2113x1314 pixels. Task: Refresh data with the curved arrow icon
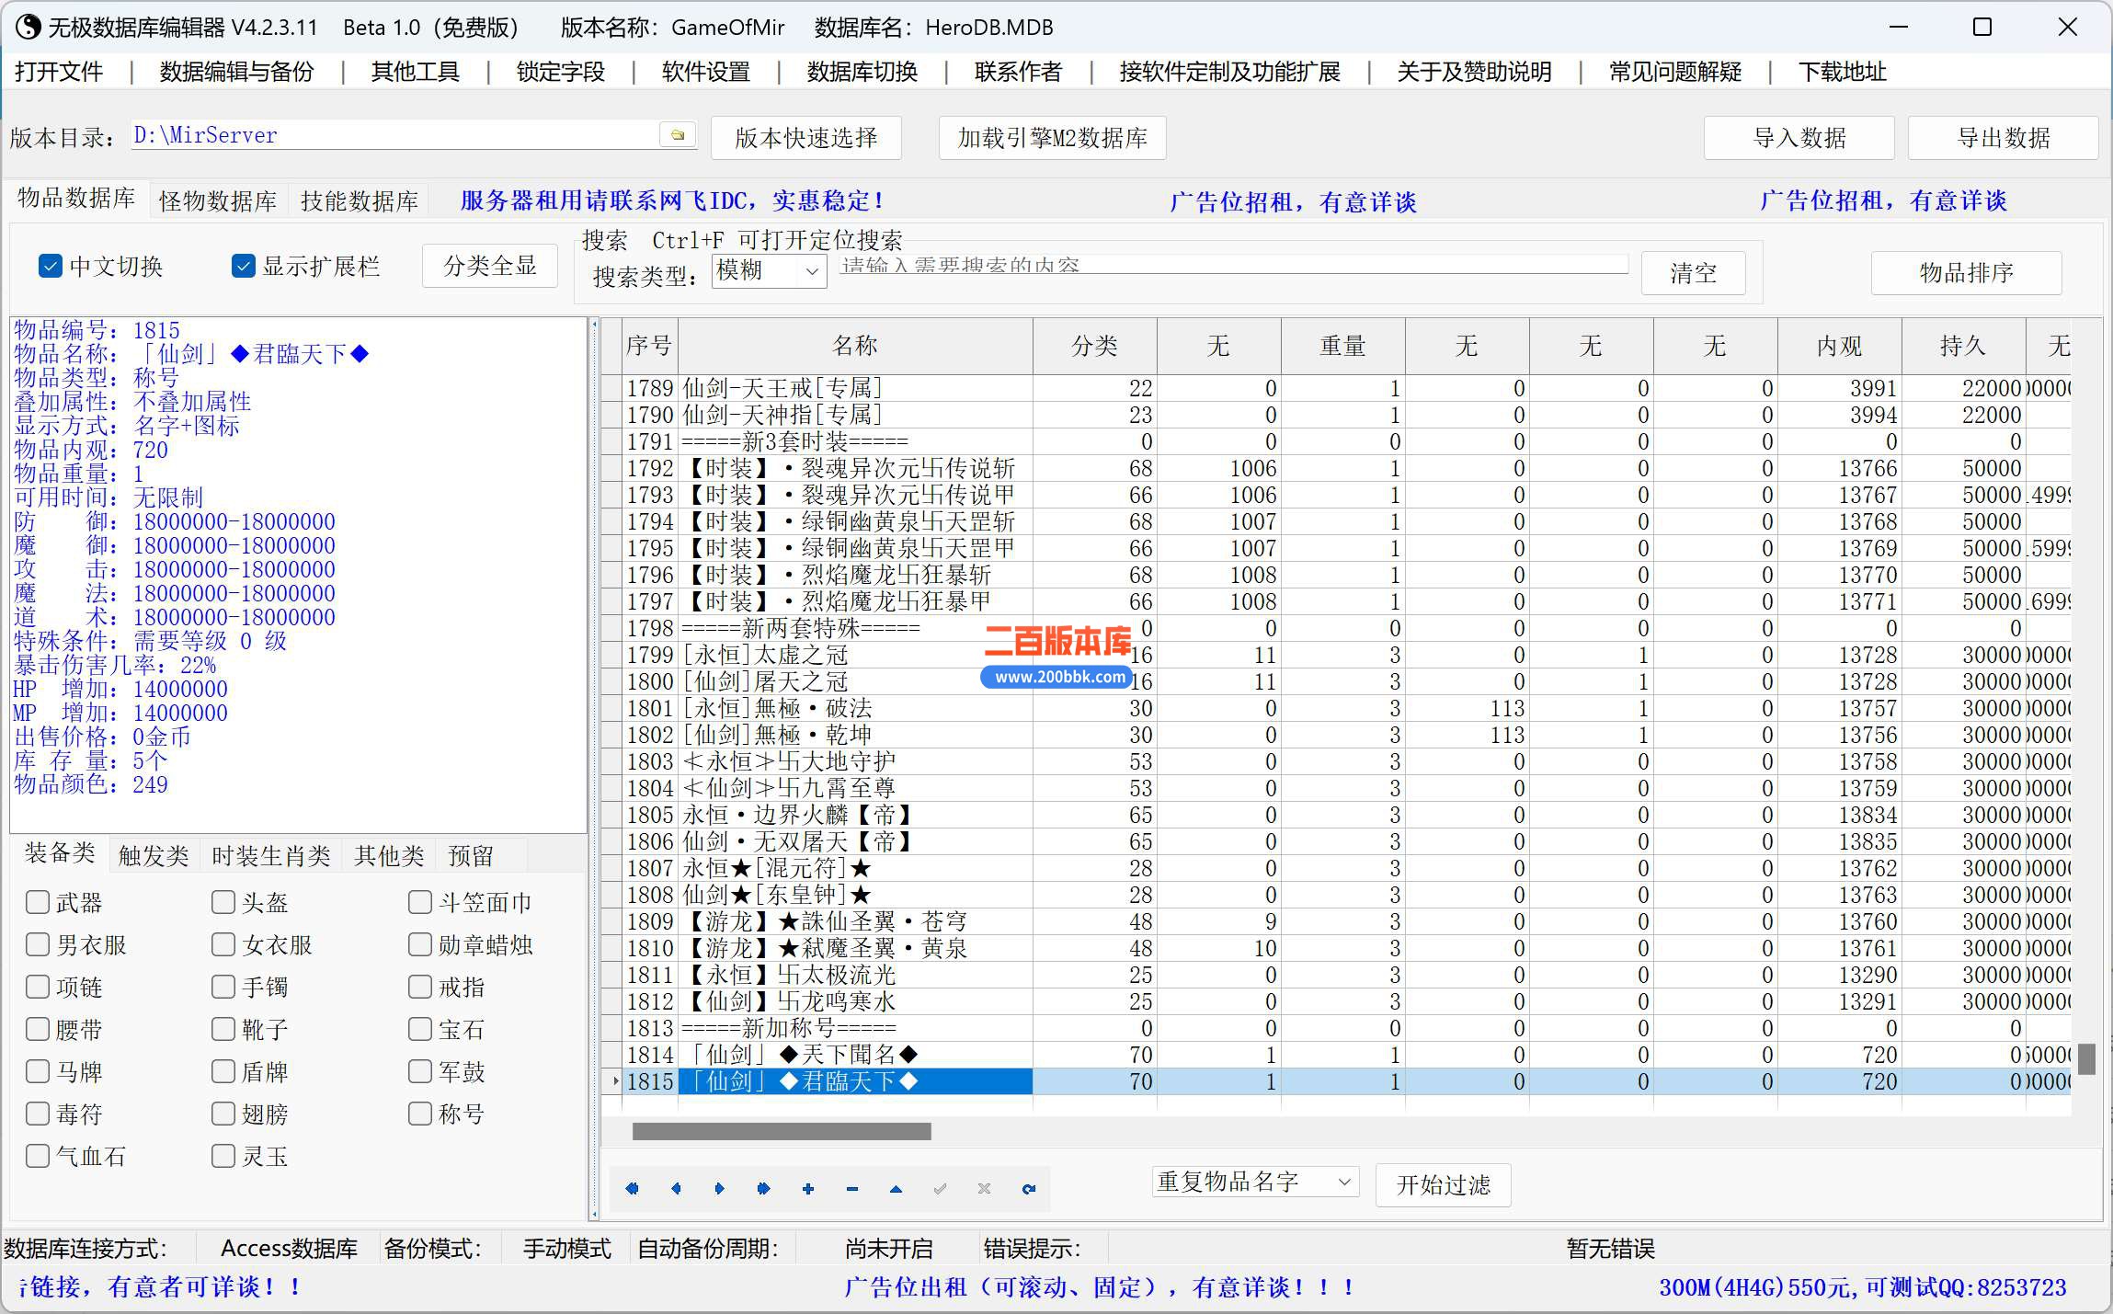(1028, 1188)
